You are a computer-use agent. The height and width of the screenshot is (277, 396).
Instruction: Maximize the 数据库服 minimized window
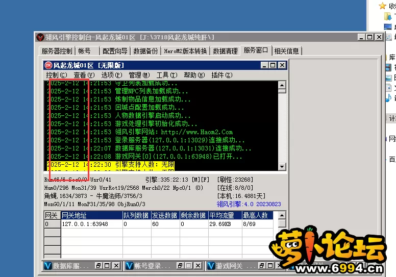(107, 266)
